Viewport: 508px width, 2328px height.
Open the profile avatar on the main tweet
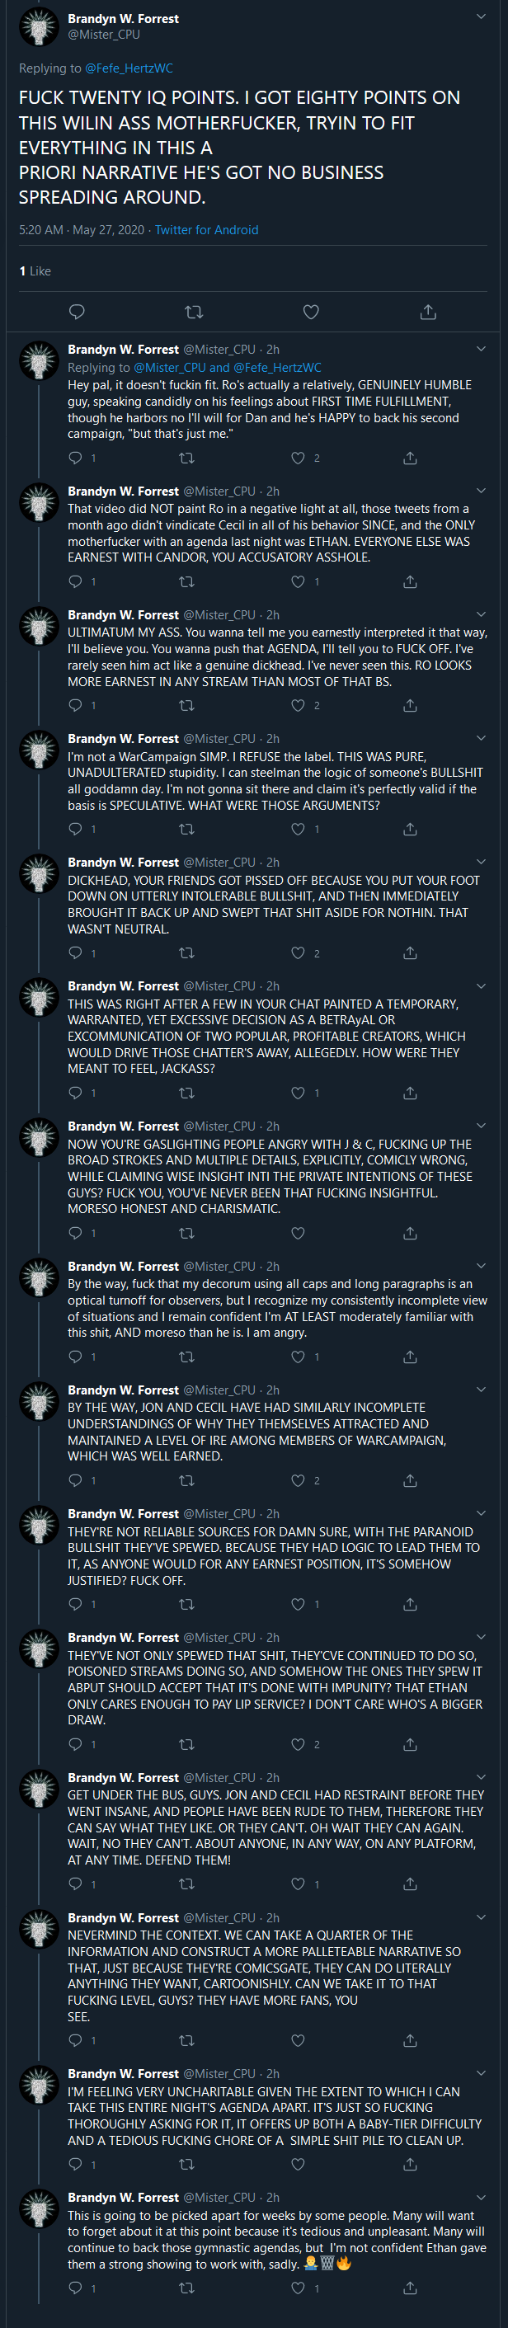point(38,26)
